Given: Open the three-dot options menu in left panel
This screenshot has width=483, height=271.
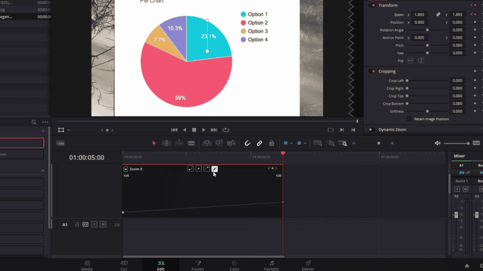Looking at the screenshot, I should [x=45, y=122].
